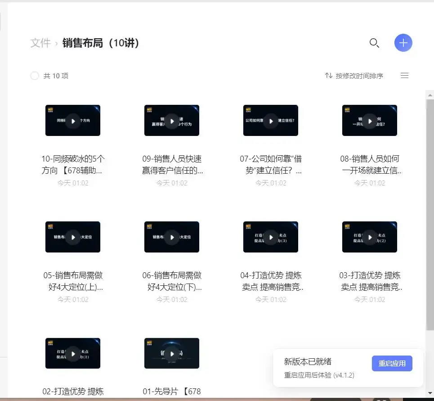The height and width of the screenshot is (401, 434).
Task: Play the 07-公司如何靠借势建立信任 video
Action: click(271, 120)
